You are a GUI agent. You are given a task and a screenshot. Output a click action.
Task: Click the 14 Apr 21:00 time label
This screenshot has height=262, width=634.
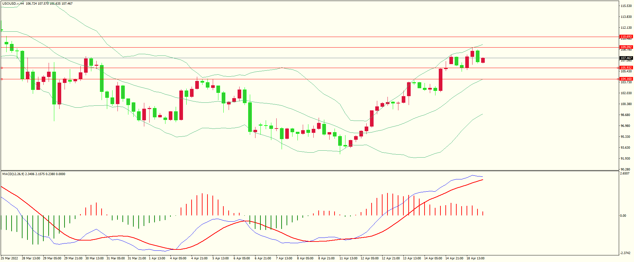coord(454,258)
